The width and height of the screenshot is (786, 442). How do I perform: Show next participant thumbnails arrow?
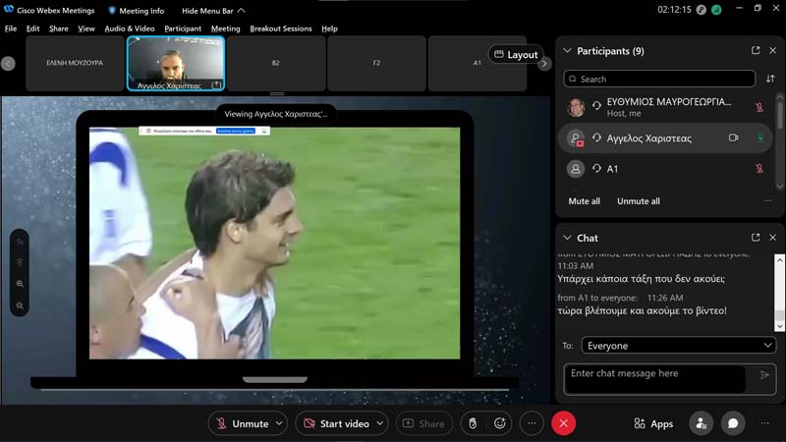click(545, 64)
